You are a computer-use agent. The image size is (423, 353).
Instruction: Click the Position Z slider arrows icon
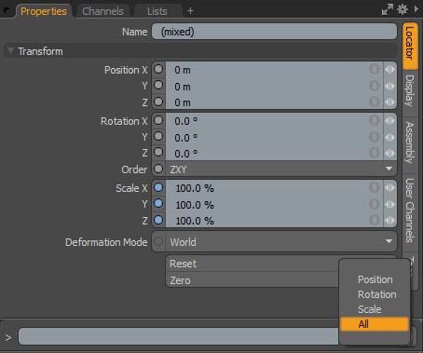pyautogui.click(x=389, y=102)
